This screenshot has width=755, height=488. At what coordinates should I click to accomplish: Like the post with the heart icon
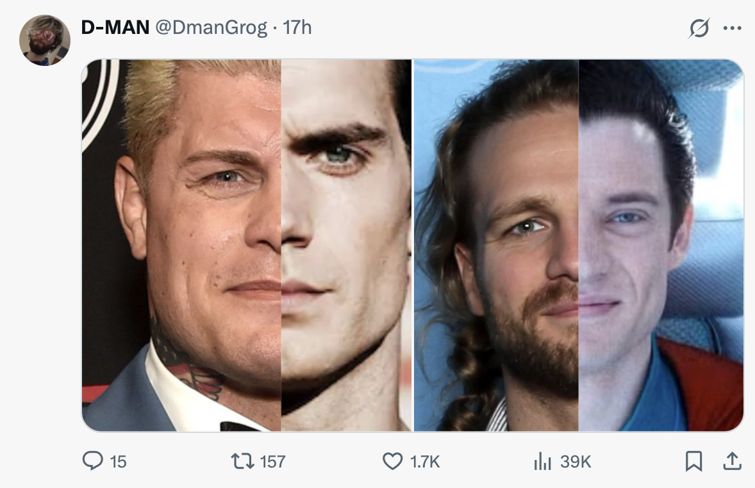pyautogui.click(x=392, y=461)
